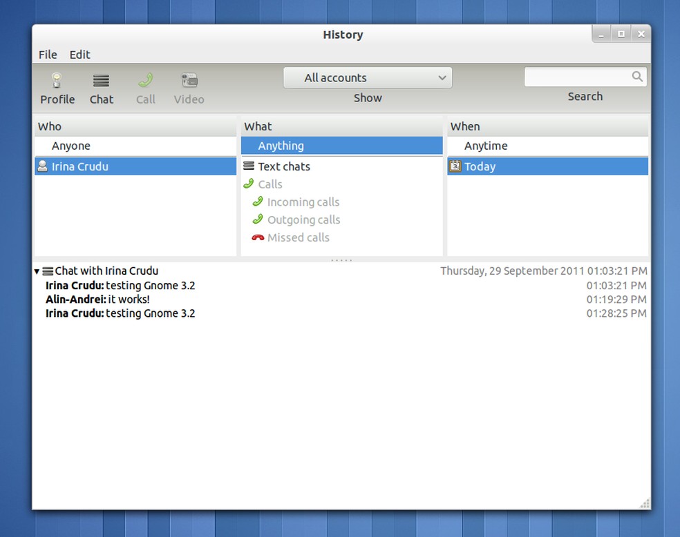Image resolution: width=680 pixels, height=537 pixels.
Task: Close the History window
Action: [641, 35]
